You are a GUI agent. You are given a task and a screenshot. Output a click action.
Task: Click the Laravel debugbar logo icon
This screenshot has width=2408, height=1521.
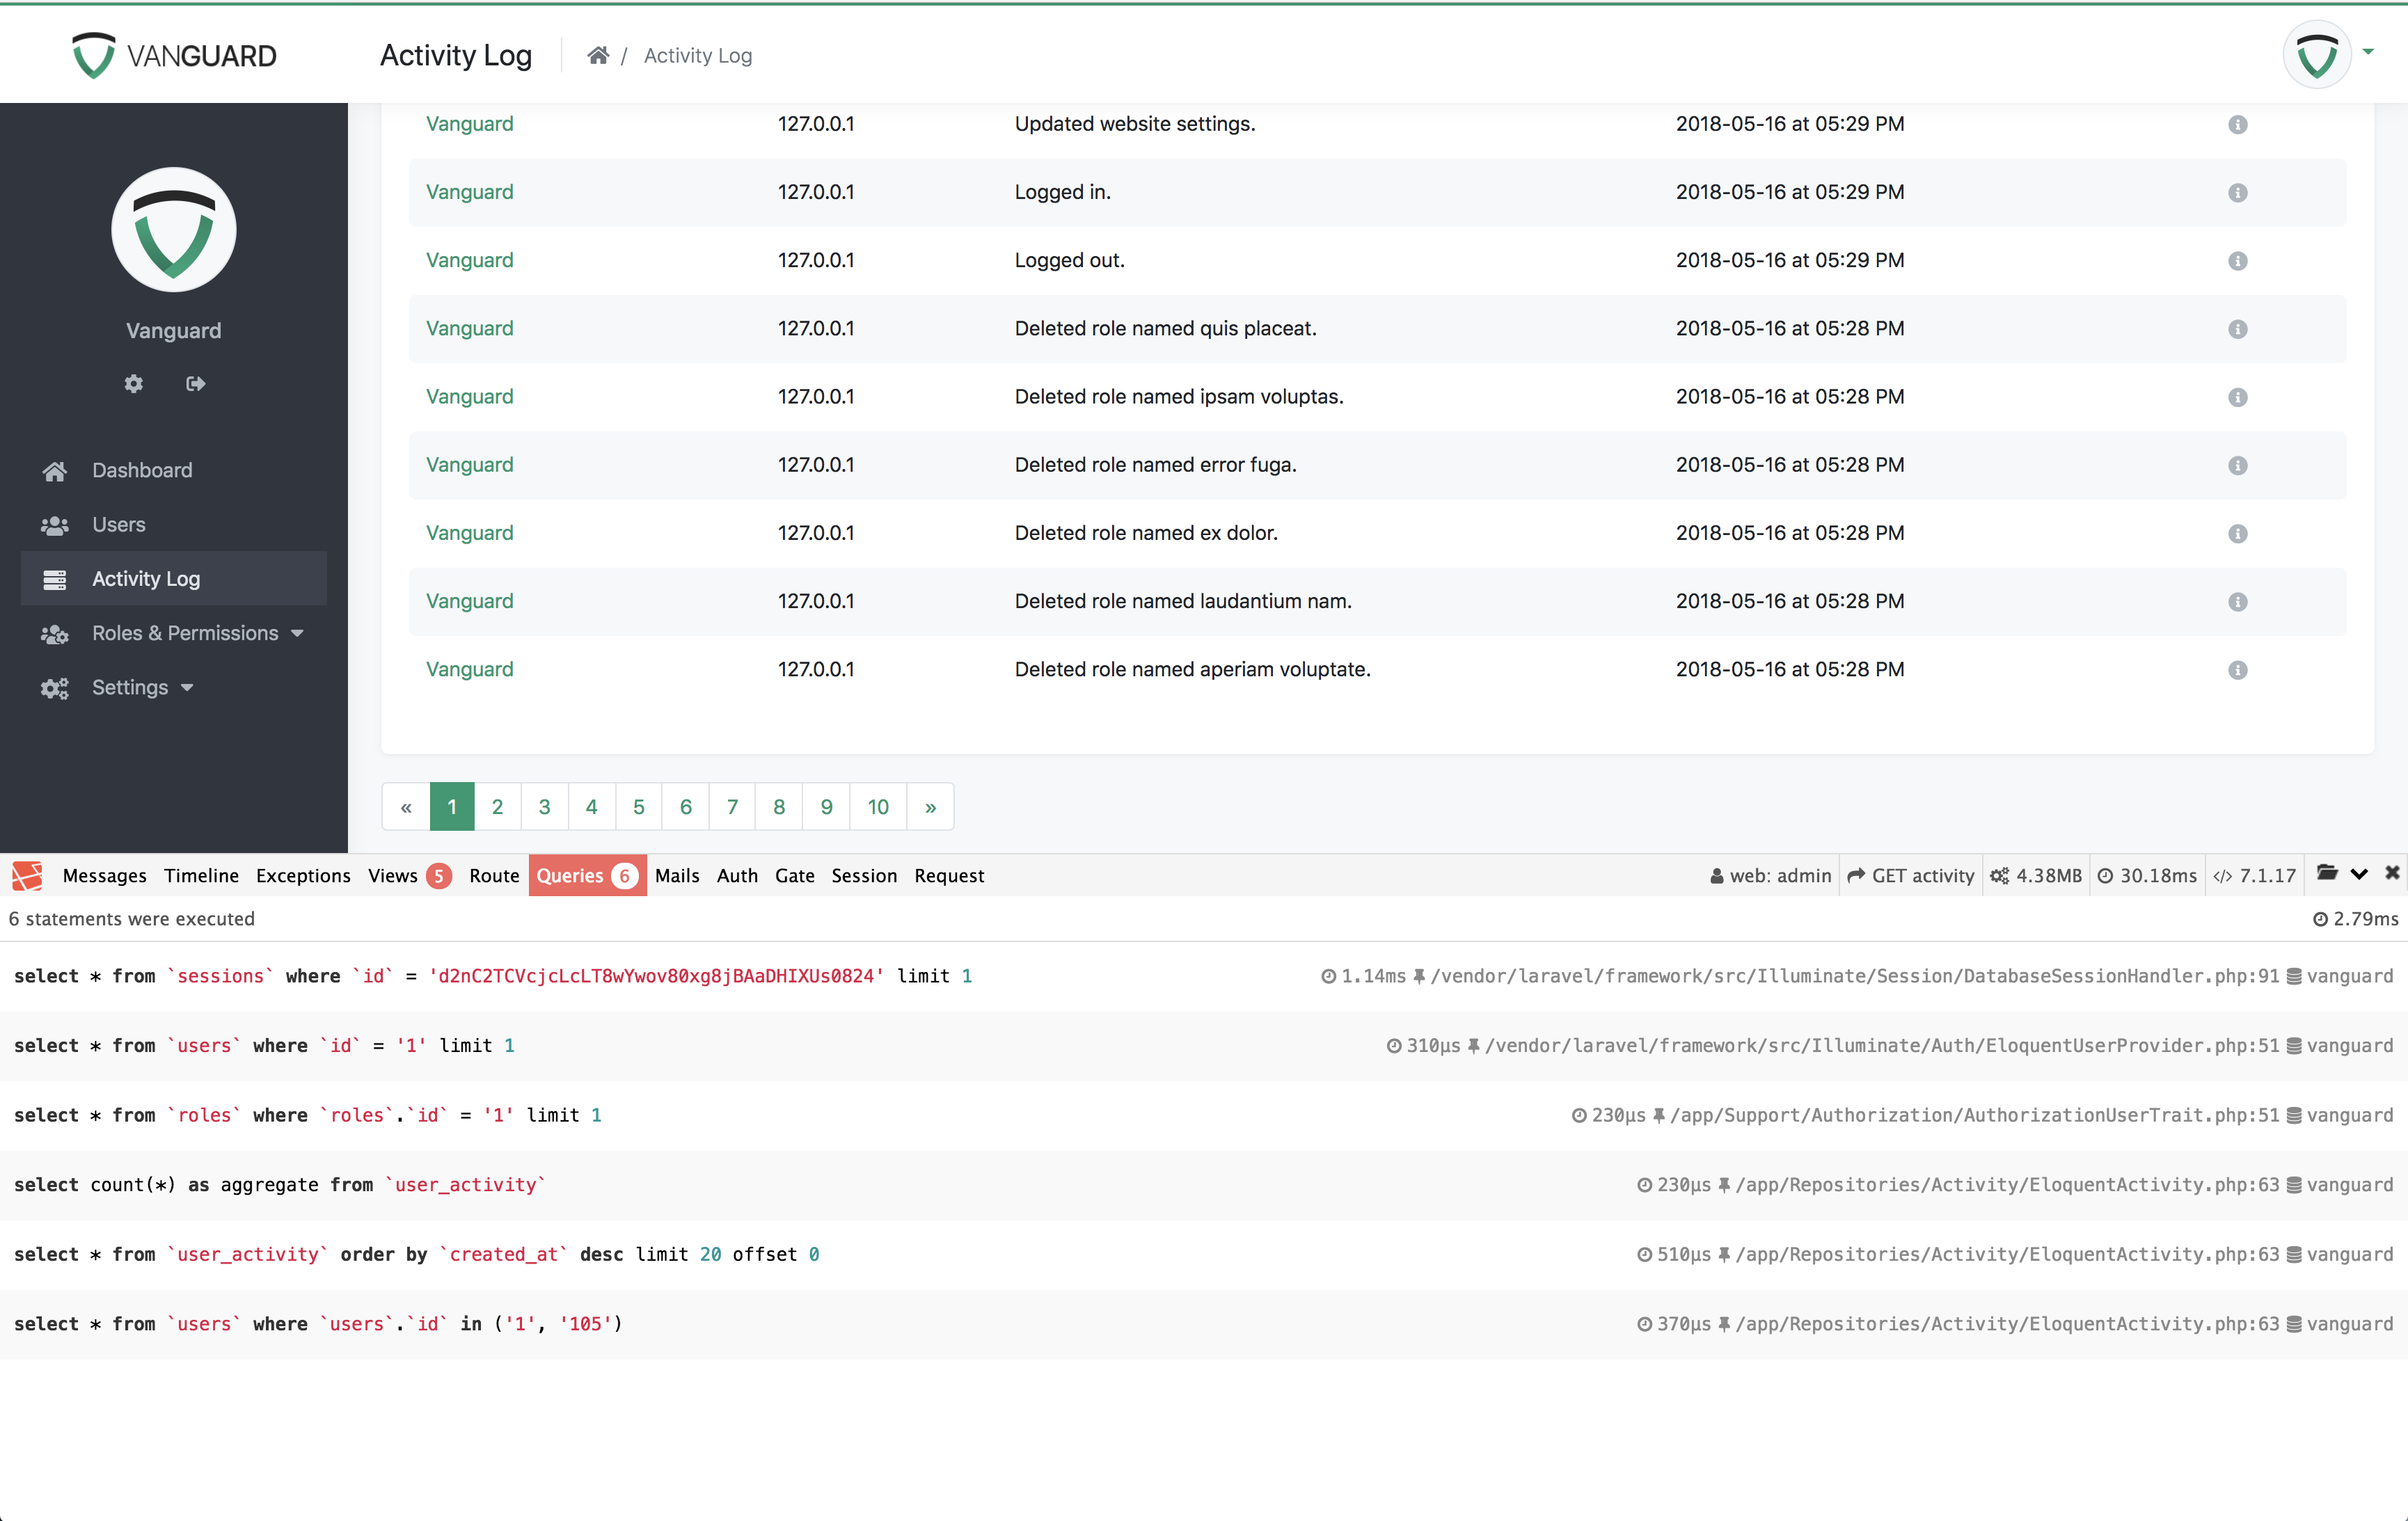coord(27,875)
